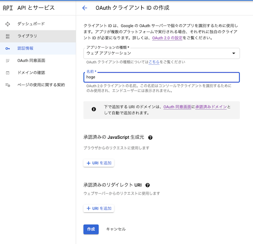This screenshot has height=244, width=253.
Task: Open OAuth 同意画面 link in notice box
Action: click(177, 107)
